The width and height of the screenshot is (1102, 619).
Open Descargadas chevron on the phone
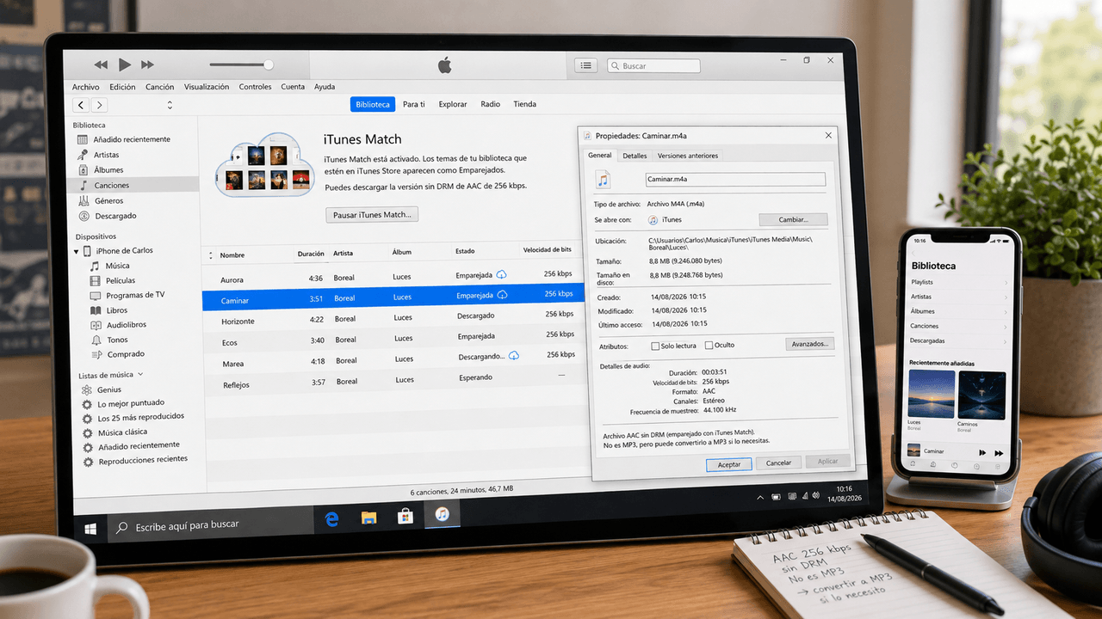(x=1006, y=340)
